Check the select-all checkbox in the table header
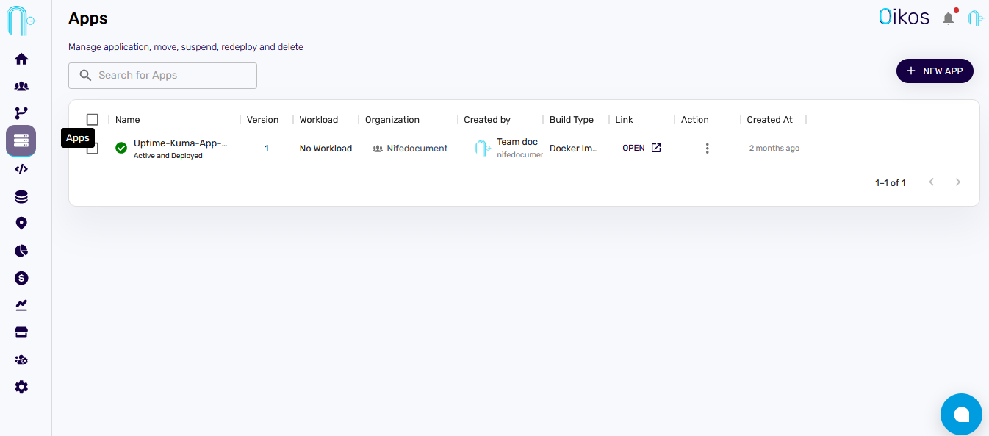Viewport: 989px width, 436px height. (x=93, y=118)
